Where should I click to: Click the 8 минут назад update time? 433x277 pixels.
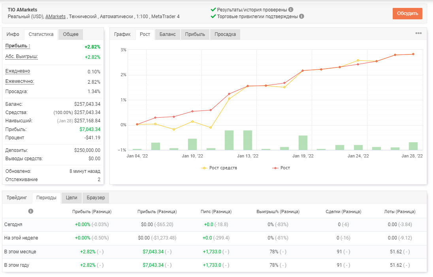85,171
